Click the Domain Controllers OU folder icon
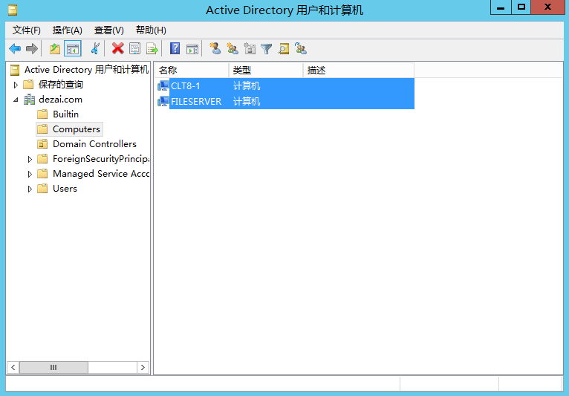This screenshot has height=396, width=569. (x=42, y=144)
